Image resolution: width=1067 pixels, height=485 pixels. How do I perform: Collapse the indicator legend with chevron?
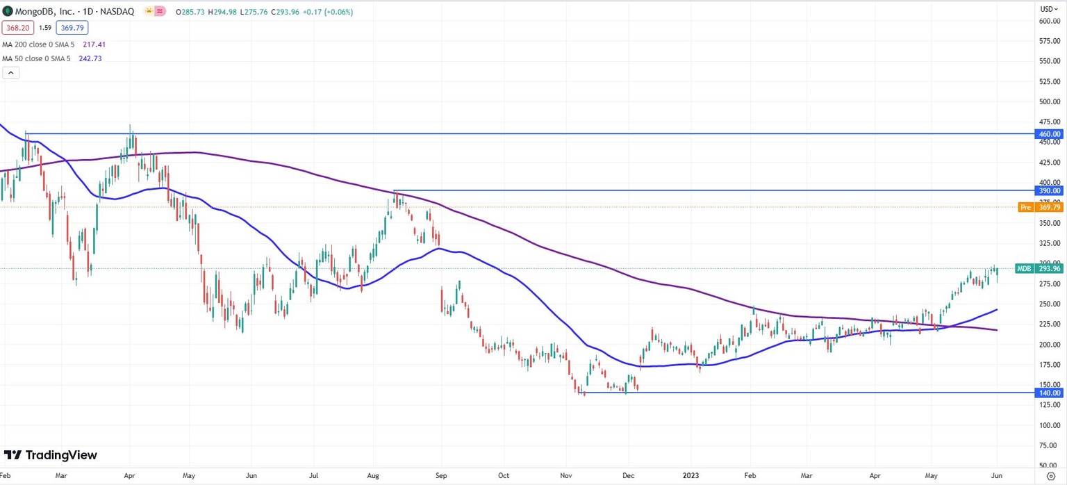pos(10,72)
